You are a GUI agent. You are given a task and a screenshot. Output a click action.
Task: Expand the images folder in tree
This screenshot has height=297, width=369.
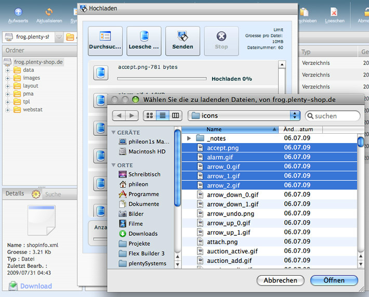[x=7, y=78]
